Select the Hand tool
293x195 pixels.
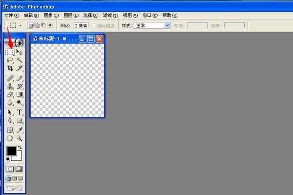[x=10, y=138]
